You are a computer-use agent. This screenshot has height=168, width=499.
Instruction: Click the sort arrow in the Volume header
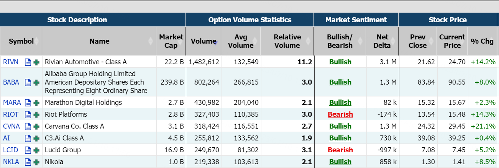click(216, 41)
